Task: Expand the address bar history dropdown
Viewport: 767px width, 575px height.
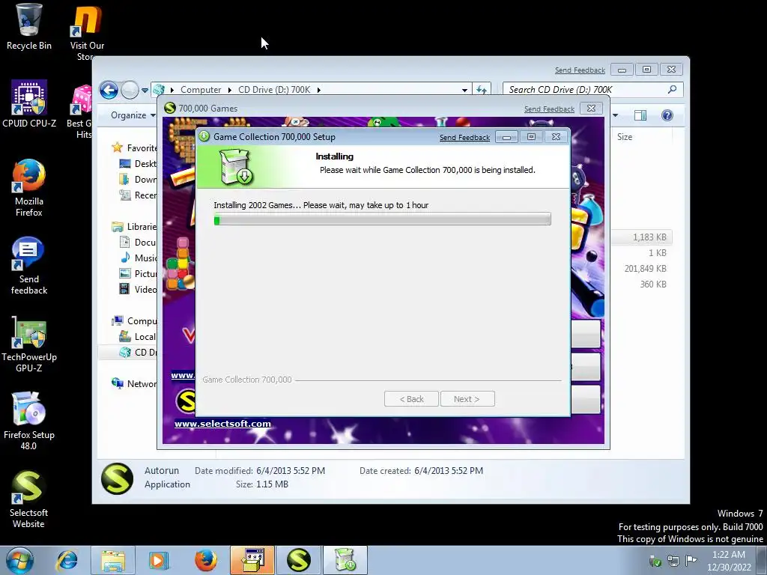Action: 464,91
